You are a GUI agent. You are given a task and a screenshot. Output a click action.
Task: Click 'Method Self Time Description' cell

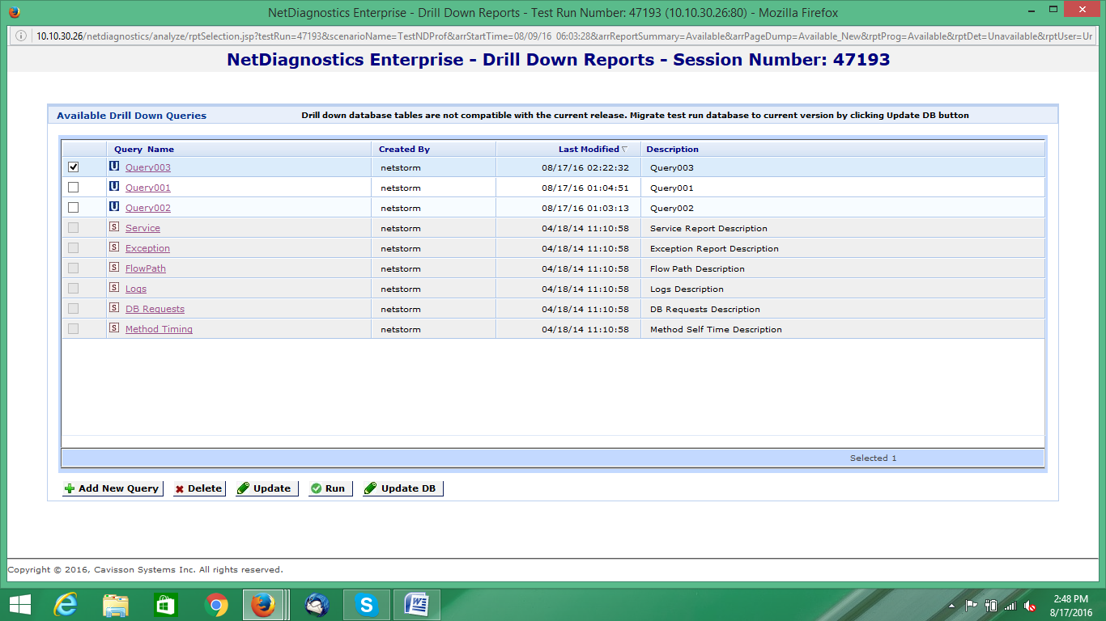716,329
